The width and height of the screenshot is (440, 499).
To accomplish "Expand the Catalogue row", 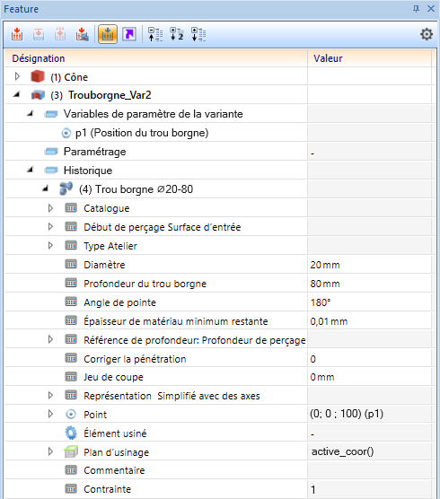I will 50,208.
